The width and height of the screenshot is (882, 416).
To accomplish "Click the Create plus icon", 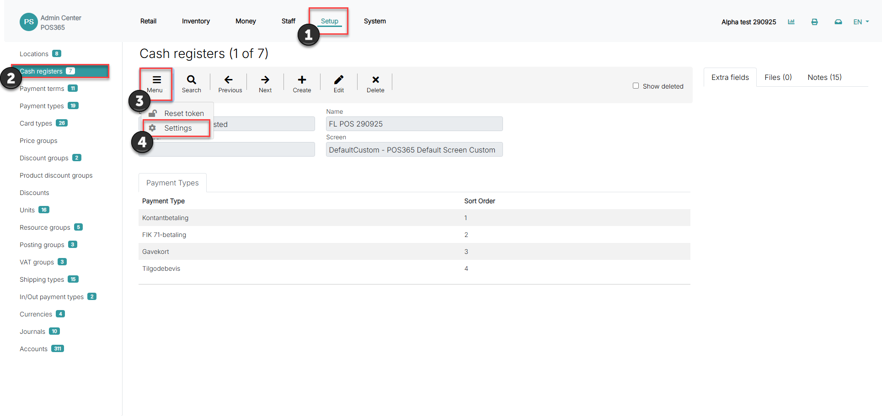I will coord(302,80).
